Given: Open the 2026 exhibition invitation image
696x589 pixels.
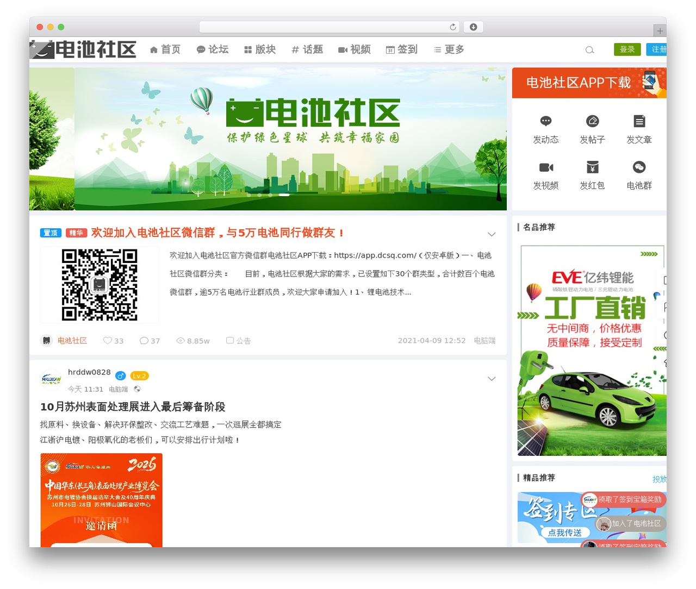Looking at the screenshot, I should (x=101, y=500).
